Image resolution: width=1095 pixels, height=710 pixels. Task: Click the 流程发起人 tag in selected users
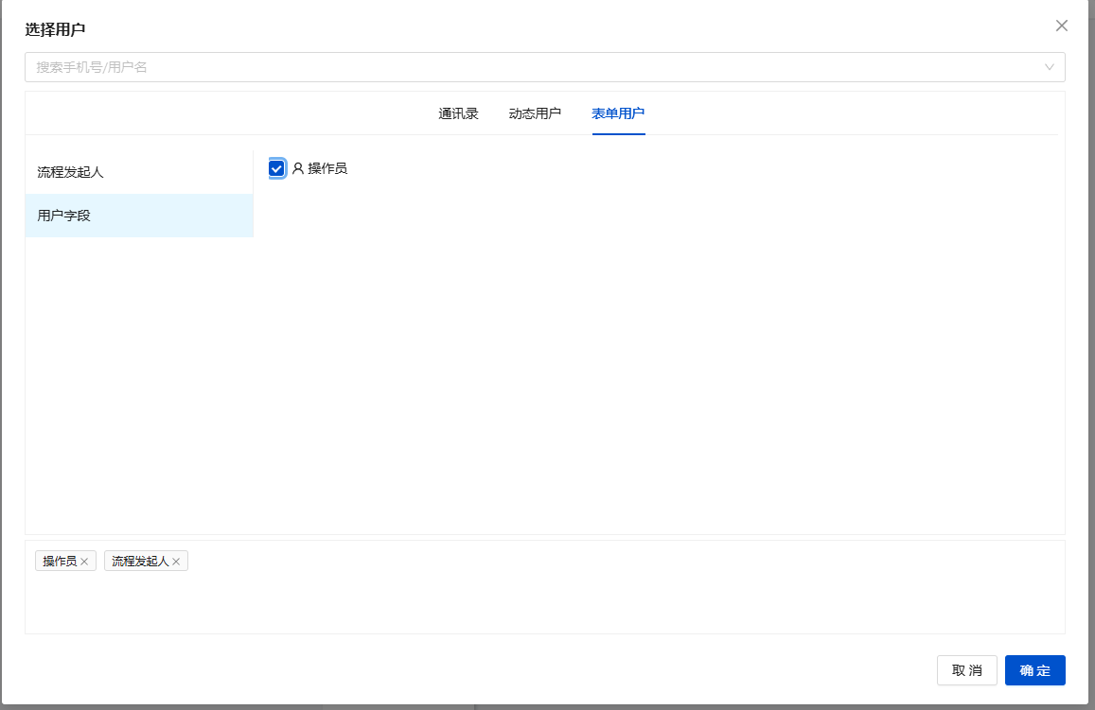point(139,562)
